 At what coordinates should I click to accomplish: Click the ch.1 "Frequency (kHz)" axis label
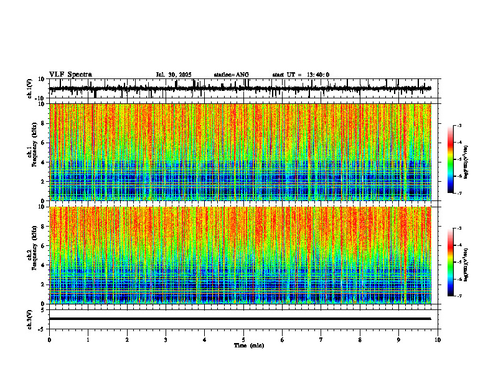pos(34,144)
